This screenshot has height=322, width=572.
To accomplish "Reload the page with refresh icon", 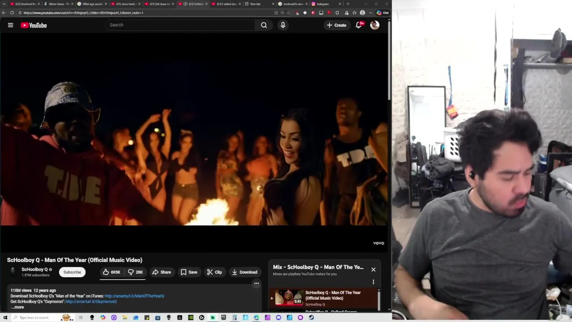I will pos(12,13).
